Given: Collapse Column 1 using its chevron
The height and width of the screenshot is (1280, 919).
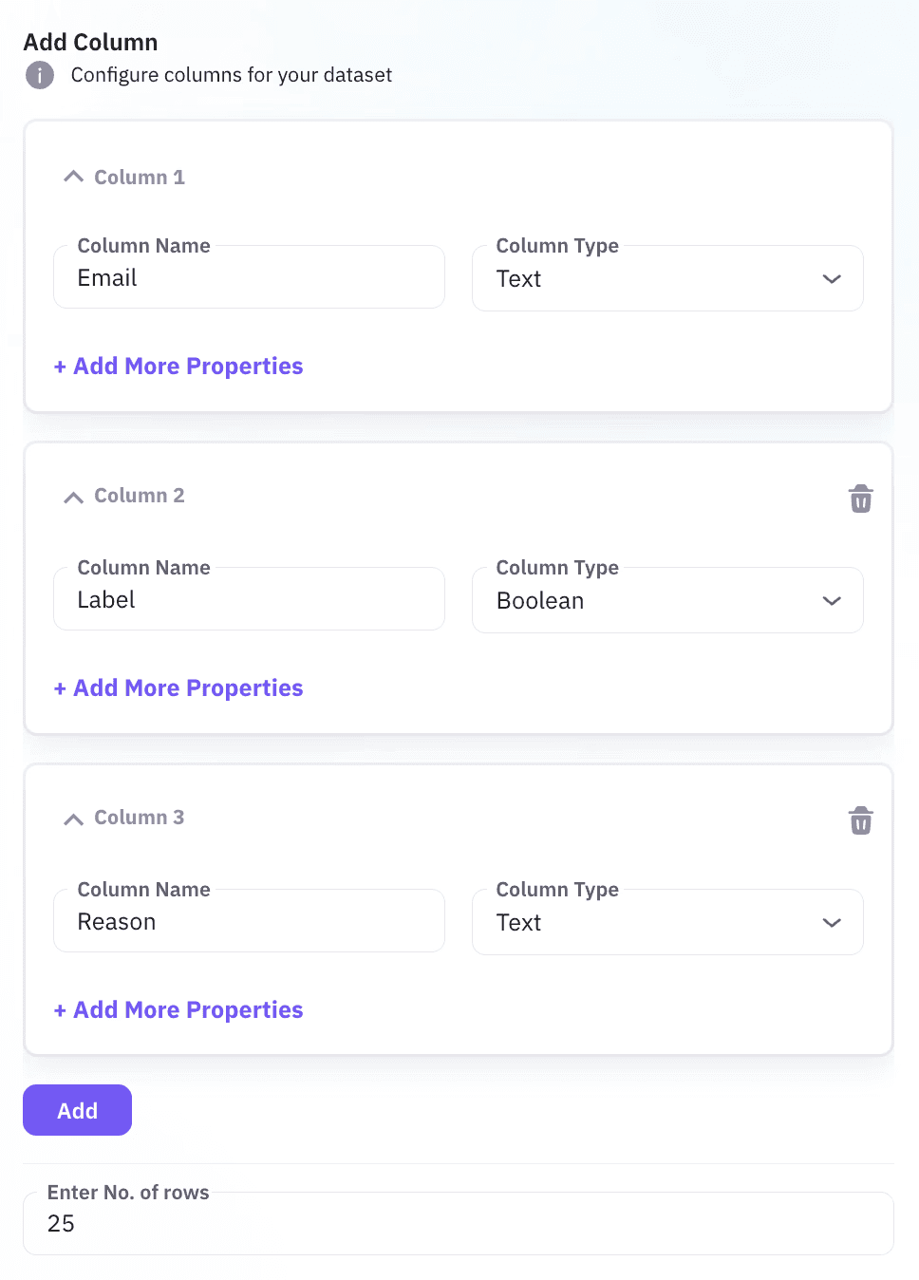Looking at the screenshot, I should tap(73, 177).
